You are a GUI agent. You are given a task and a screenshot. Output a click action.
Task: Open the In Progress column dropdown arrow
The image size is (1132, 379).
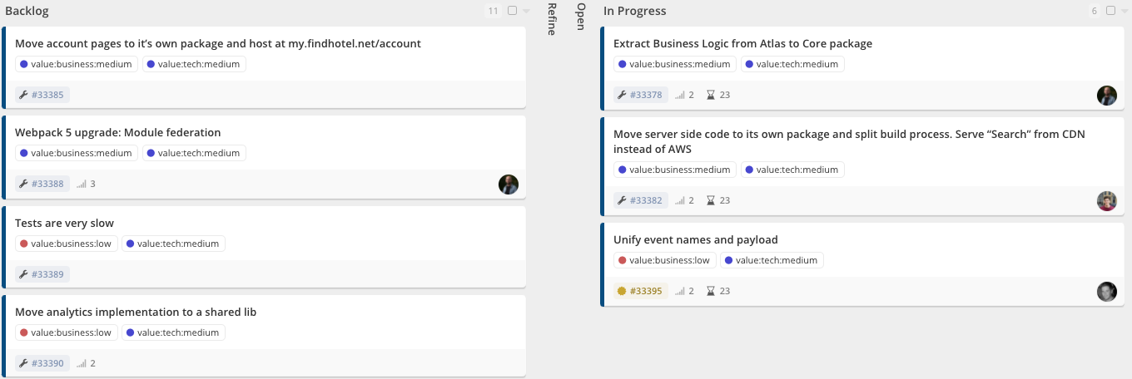point(1125,12)
